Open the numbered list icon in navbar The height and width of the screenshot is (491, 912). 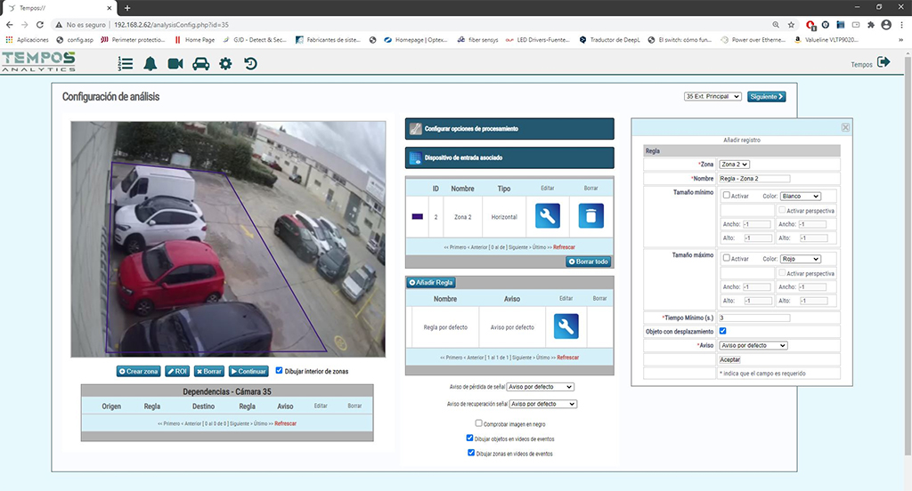point(125,63)
